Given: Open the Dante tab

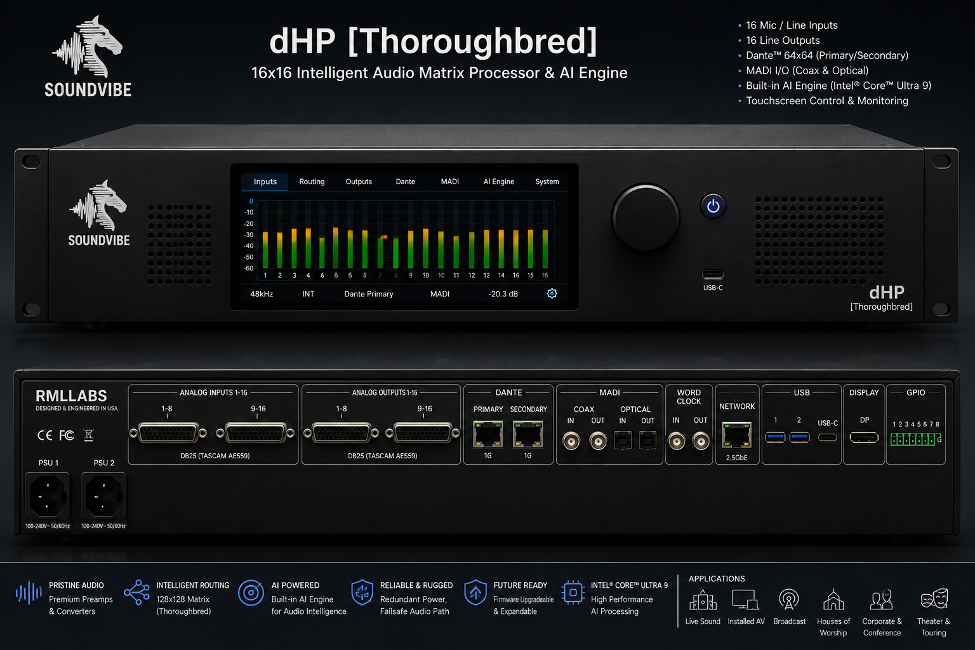Looking at the screenshot, I should click(405, 182).
